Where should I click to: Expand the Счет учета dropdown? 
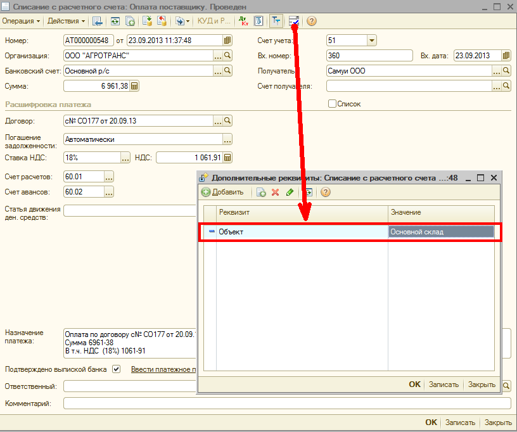371,41
